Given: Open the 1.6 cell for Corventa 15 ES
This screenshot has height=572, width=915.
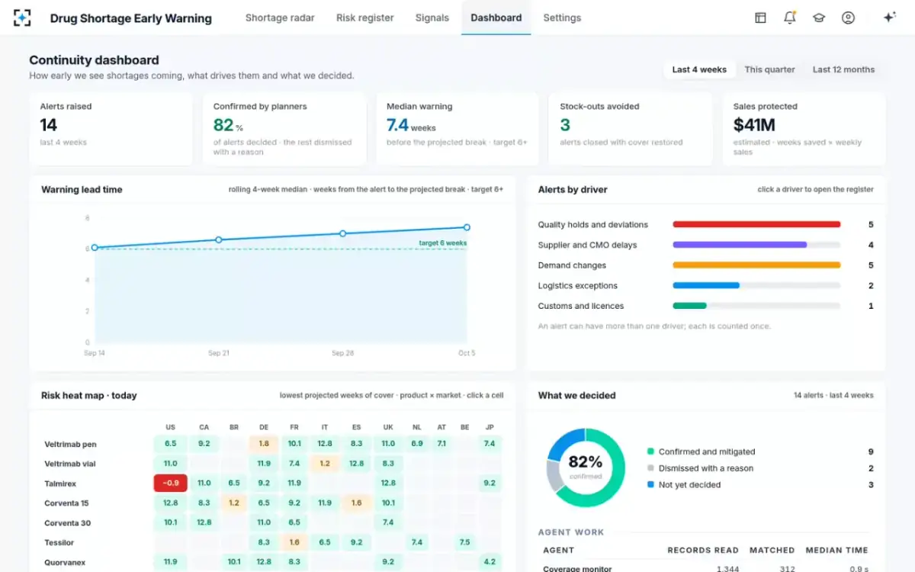Looking at the screenshot, I should tap(357, 503).
